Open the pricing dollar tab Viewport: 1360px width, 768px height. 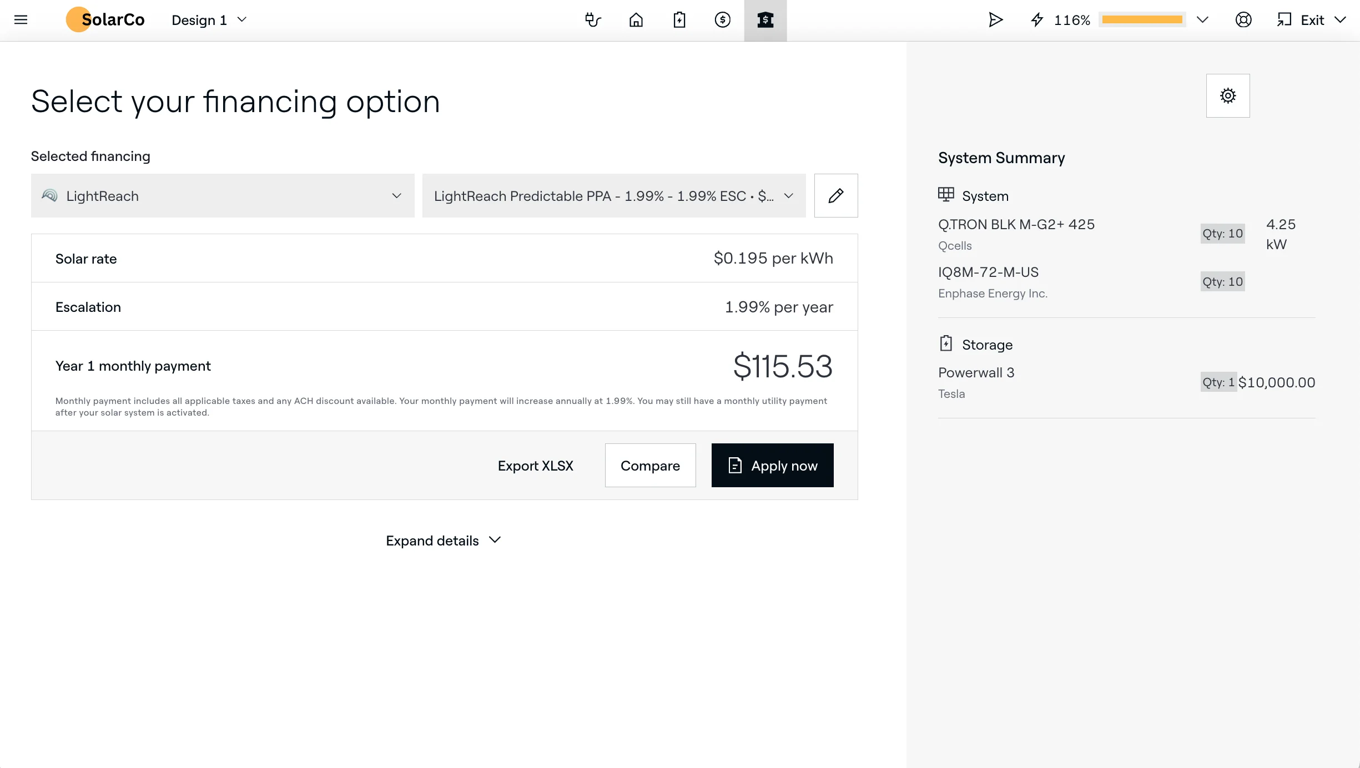click(x=722, y=20)
